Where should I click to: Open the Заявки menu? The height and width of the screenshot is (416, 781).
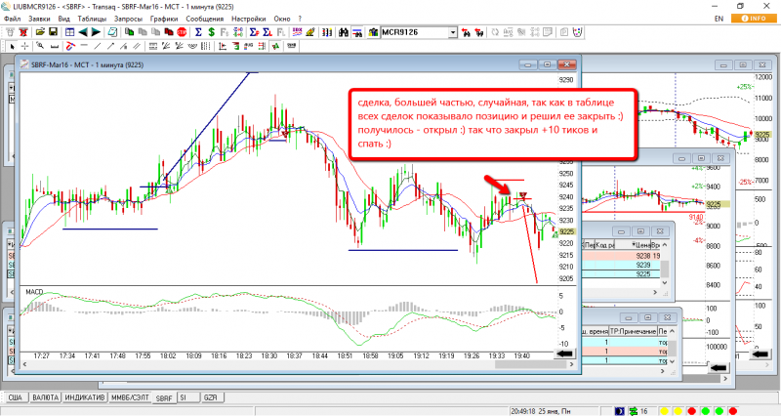click(39, 19)
